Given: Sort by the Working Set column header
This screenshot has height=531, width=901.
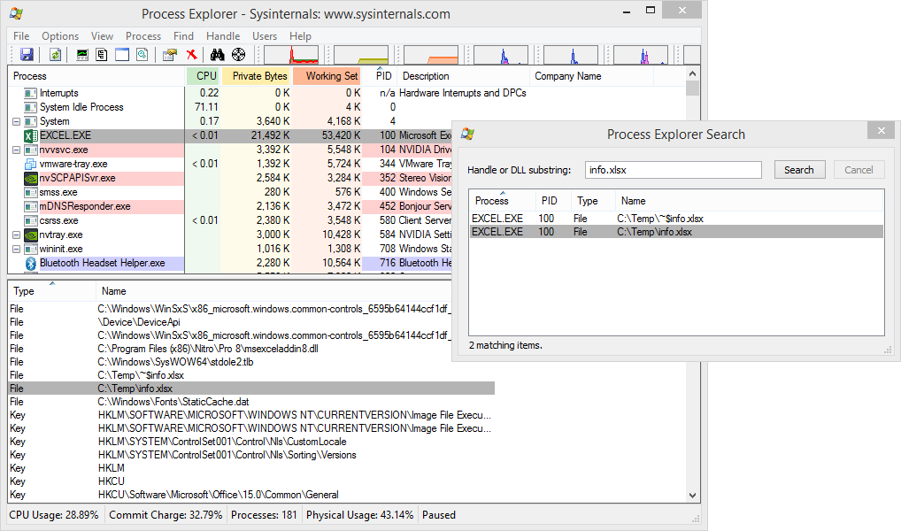Looking at the screenshot, I should pyautogui.click(x=327, y=76).
